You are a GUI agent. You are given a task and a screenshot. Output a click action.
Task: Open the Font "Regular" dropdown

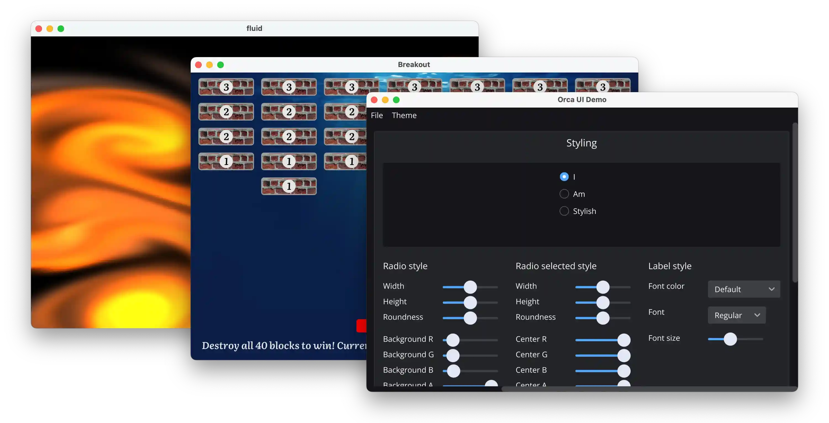736,315
